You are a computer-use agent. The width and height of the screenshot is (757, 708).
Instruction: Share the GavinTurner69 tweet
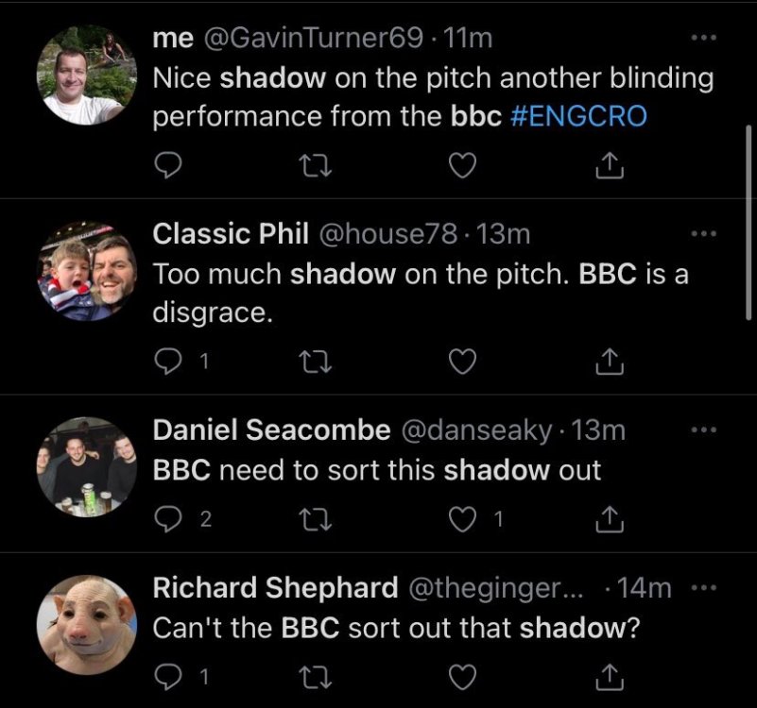[x=610, y=167]
